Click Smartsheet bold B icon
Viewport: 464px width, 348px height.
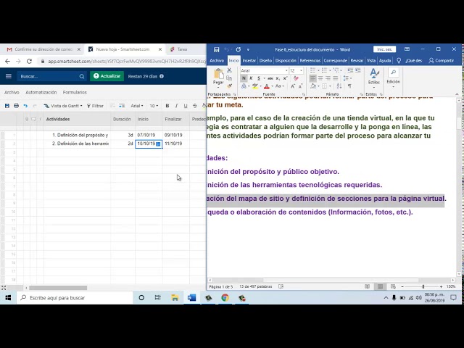tap(167, 106)
